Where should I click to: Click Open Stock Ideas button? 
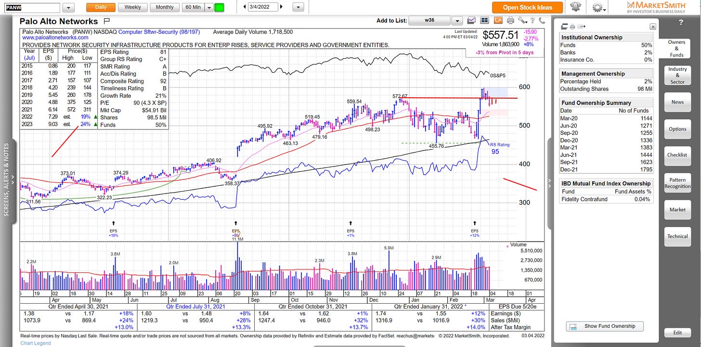(x=528, y=7)
